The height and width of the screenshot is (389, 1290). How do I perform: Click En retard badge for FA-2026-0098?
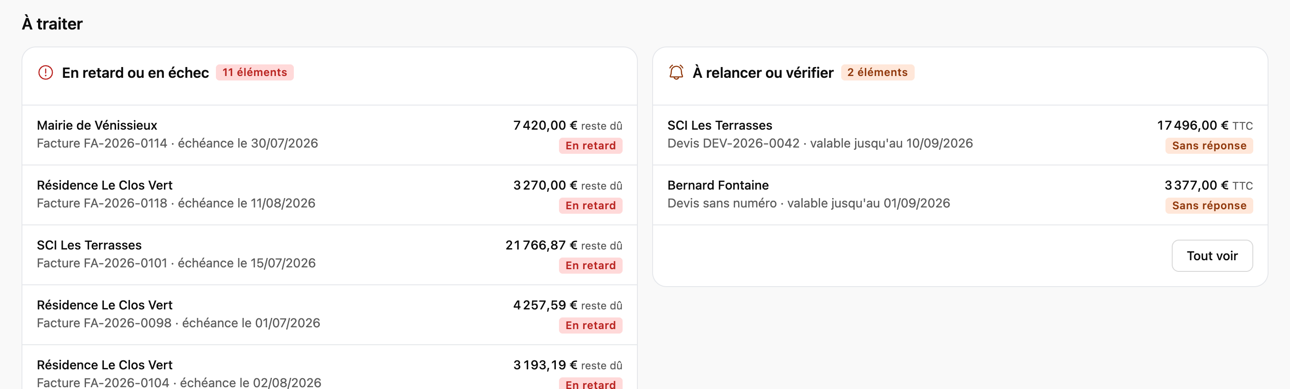pyautogui.click(x=590, y=326)
